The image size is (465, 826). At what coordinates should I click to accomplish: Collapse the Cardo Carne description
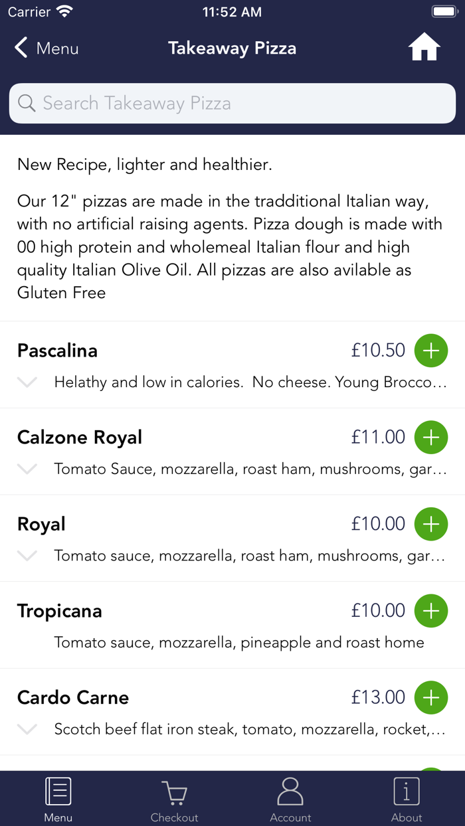pos(27,729)
